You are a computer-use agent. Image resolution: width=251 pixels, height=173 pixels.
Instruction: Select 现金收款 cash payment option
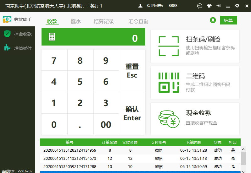195,118
